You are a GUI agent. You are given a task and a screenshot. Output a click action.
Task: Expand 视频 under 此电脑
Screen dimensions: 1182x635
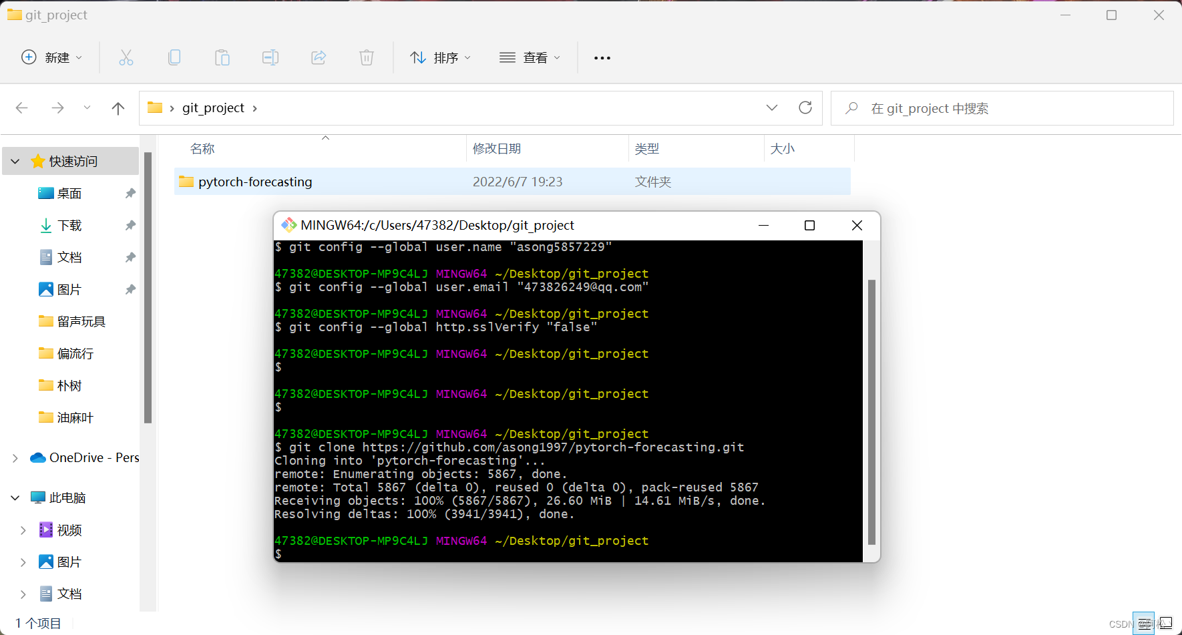coord(23,530)
